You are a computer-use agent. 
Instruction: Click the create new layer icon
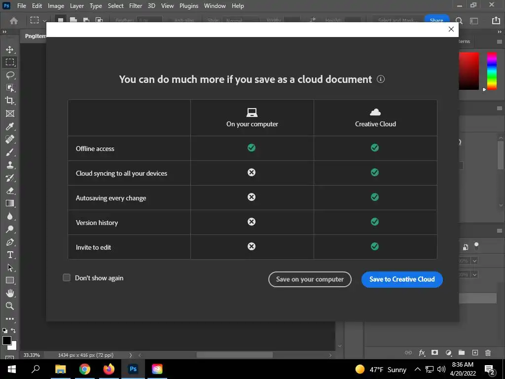point(475,352)
